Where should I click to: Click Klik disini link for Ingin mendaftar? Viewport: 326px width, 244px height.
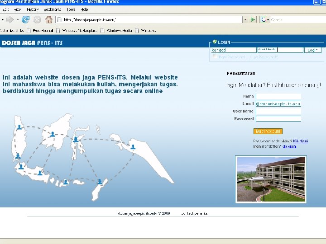pos(289,146)
